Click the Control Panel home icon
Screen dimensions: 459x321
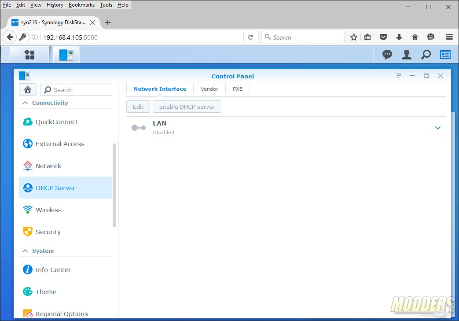28,90
